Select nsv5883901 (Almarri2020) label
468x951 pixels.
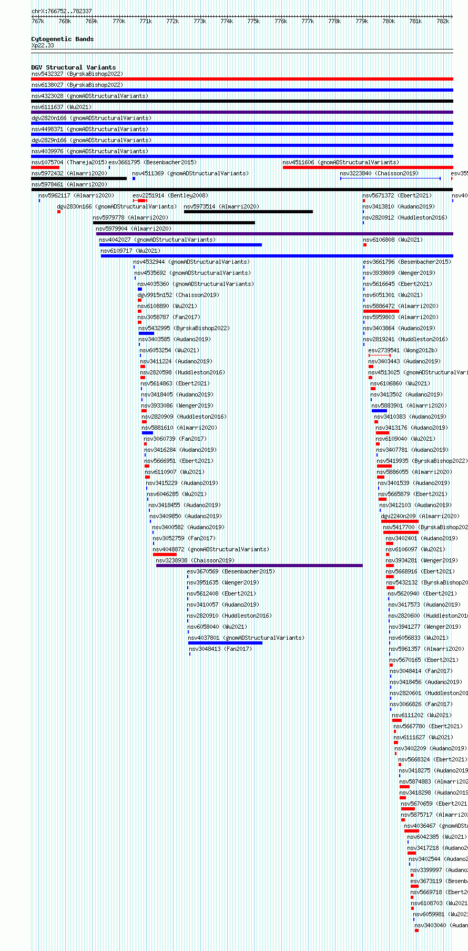409,405
